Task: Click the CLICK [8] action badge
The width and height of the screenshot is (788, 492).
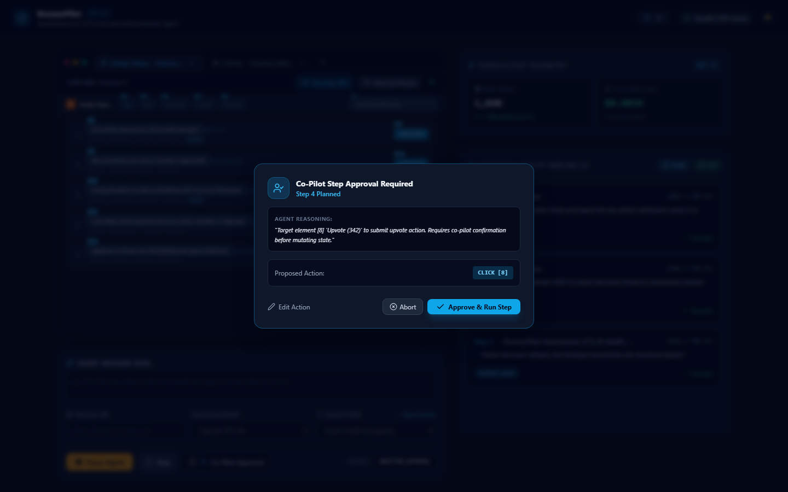Action: click(x=493, y=273)
